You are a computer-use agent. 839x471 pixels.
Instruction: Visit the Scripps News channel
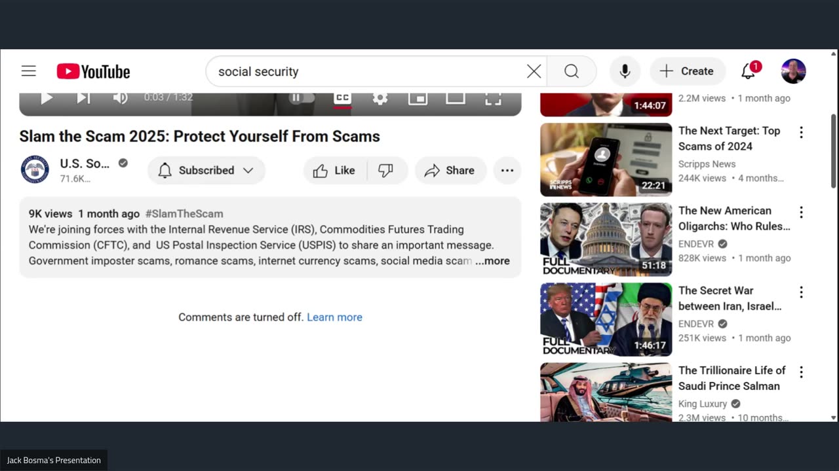(x=707, y=164)
